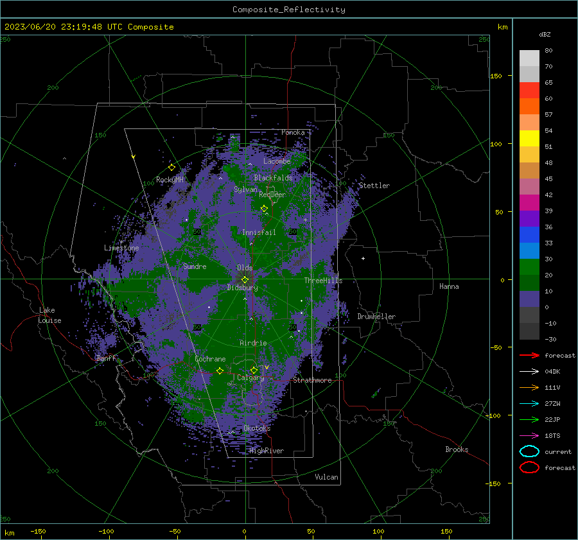Click the Limestone label
Viewport: 578px width, 540px height.
tap(121, 248)
